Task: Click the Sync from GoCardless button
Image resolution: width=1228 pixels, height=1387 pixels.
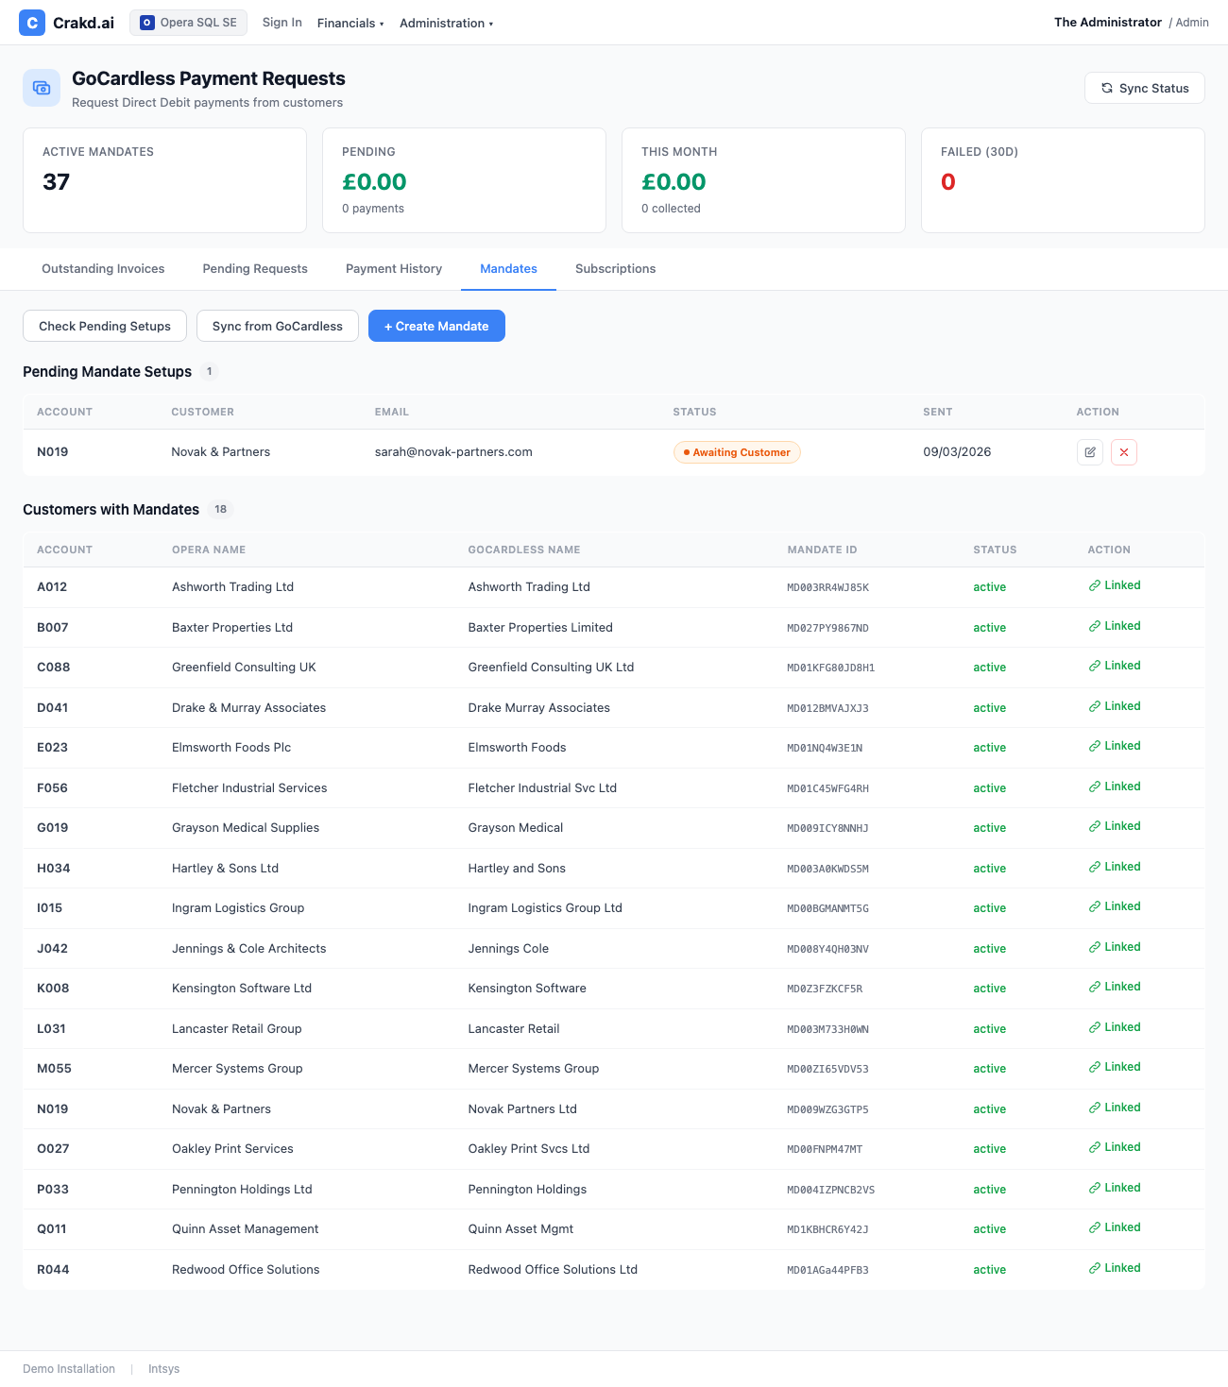Action: (278, 326)
